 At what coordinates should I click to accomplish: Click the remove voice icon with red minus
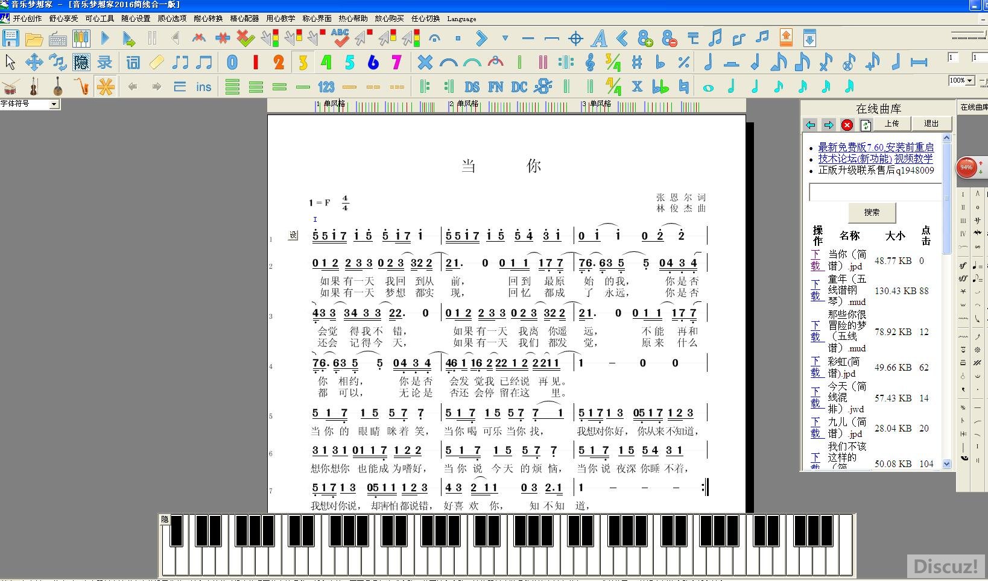coord(669,39)
